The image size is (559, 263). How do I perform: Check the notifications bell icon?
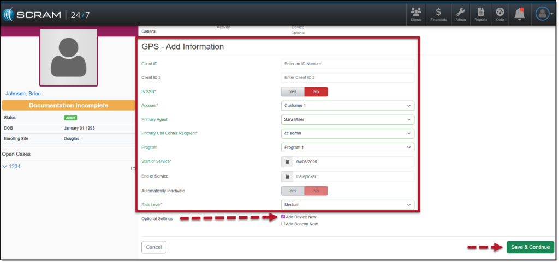520,14
